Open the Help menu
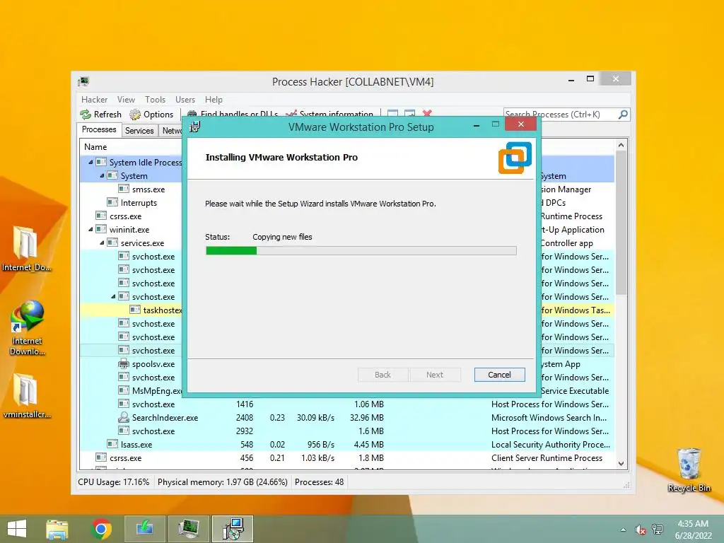The height and width of the screenshot is (543, 724). 214,99
